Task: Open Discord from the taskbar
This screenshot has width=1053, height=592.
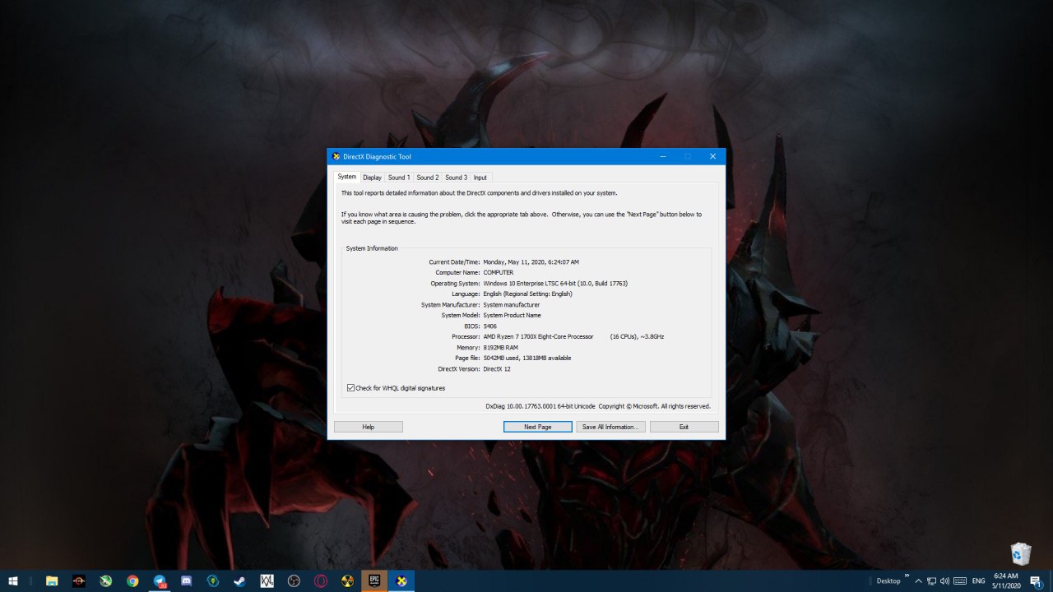Action: (x=186, y=580)
